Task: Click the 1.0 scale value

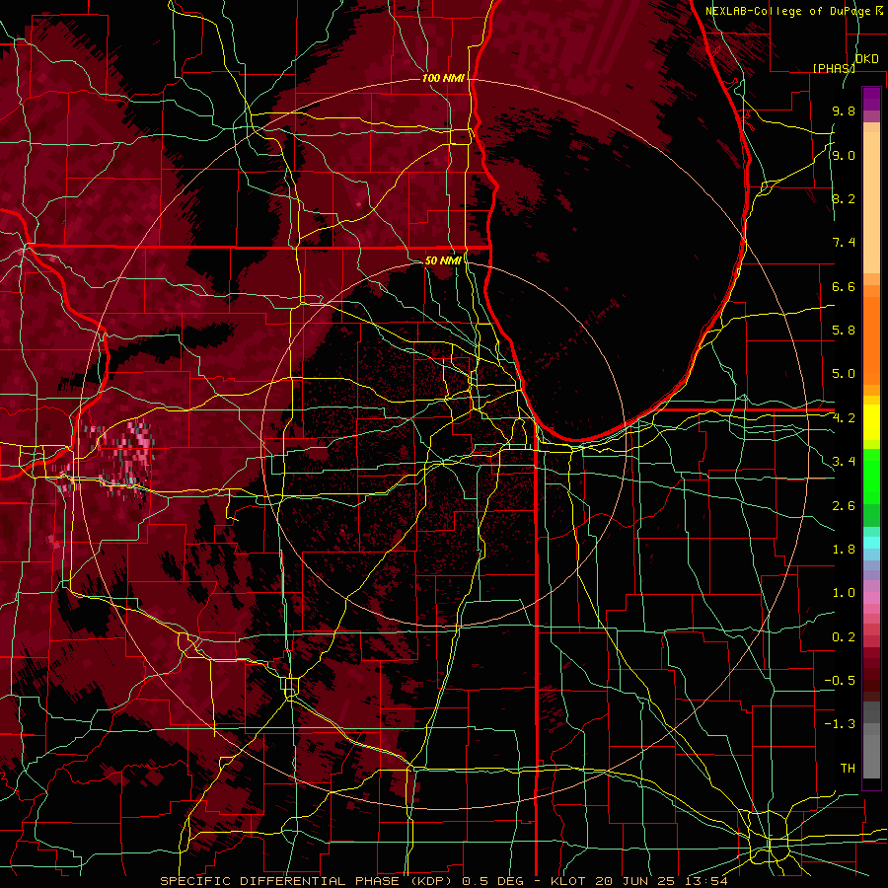Action: point(844,593)
